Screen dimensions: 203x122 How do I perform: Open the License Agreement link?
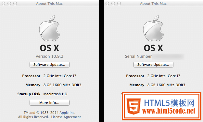[x=66, y=117]
